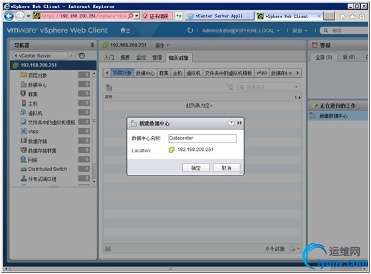This screenshot has width=371, height=274.
Task: Go back to vCenter Server in navigator
Action: (39, 56)
